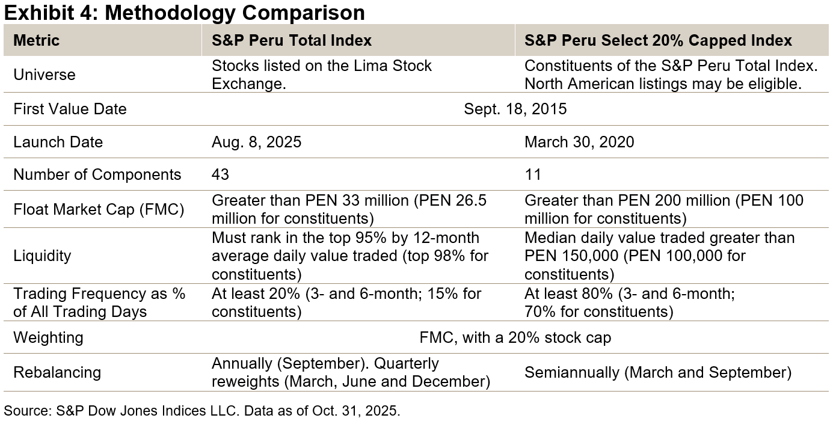Click the Aug. 8, 2025 launch date

click(257, 142)
